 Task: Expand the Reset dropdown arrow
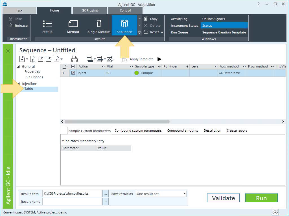pyautogui.click(x=162, y=32)
